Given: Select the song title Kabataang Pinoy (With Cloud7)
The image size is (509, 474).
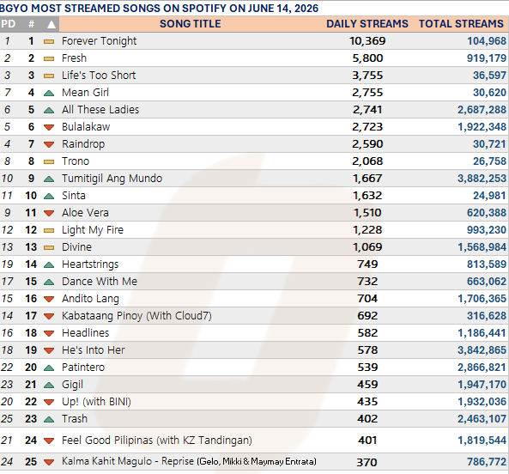Looking at the screenshot, I should pyautogui.click(x=136, y=316).
